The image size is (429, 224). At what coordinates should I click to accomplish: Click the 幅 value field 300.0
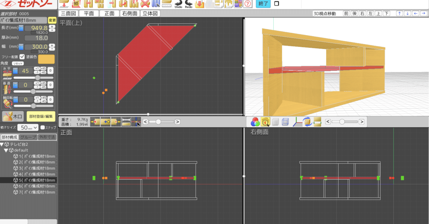click(36, 47)
